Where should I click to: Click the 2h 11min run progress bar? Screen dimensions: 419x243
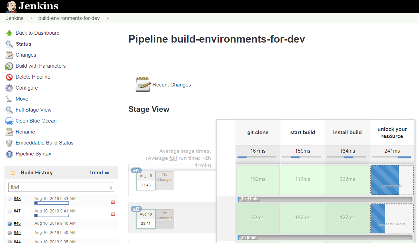tap(325, 199)
